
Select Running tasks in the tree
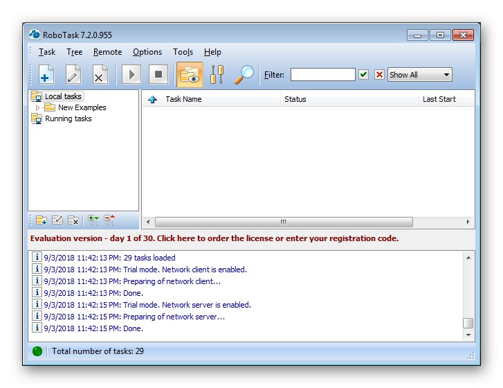(x=68, y=119)
